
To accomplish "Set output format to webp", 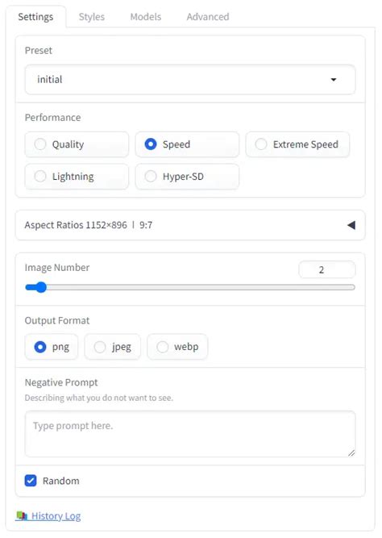I will point(177,347).
